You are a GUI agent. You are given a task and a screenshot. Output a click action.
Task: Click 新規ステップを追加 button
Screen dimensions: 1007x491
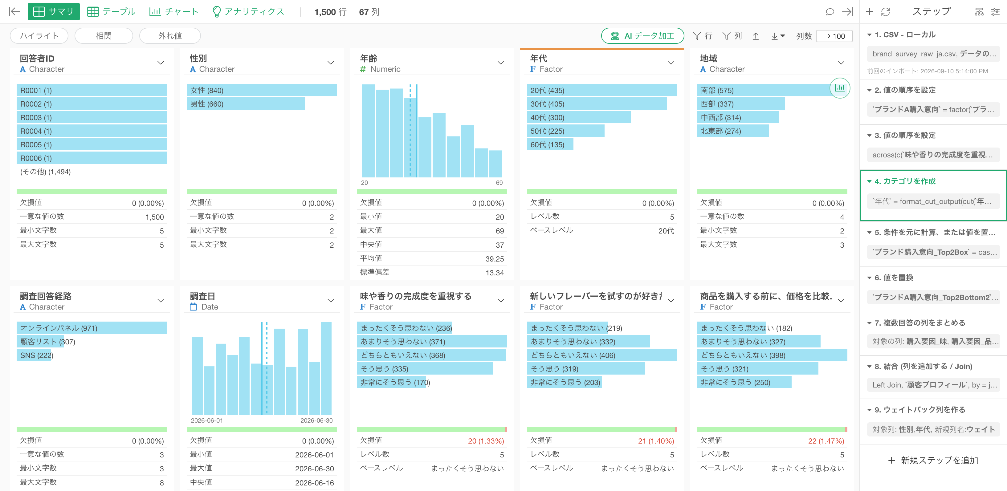(x=933, y=461)
